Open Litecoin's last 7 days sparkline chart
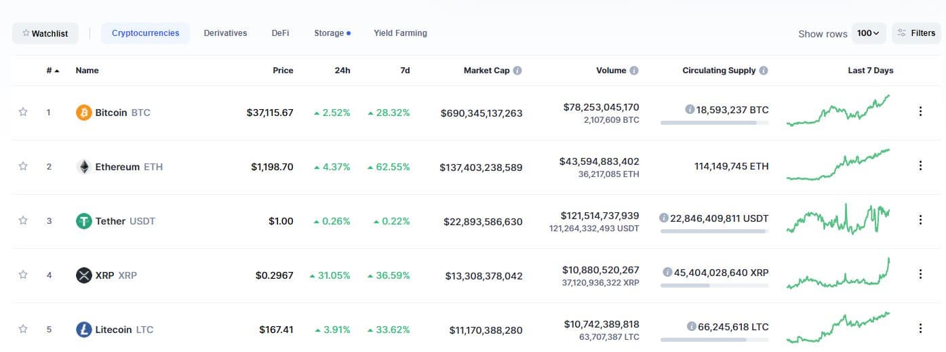This screenshot has width=946, height=352. click(x=838, y=328)
